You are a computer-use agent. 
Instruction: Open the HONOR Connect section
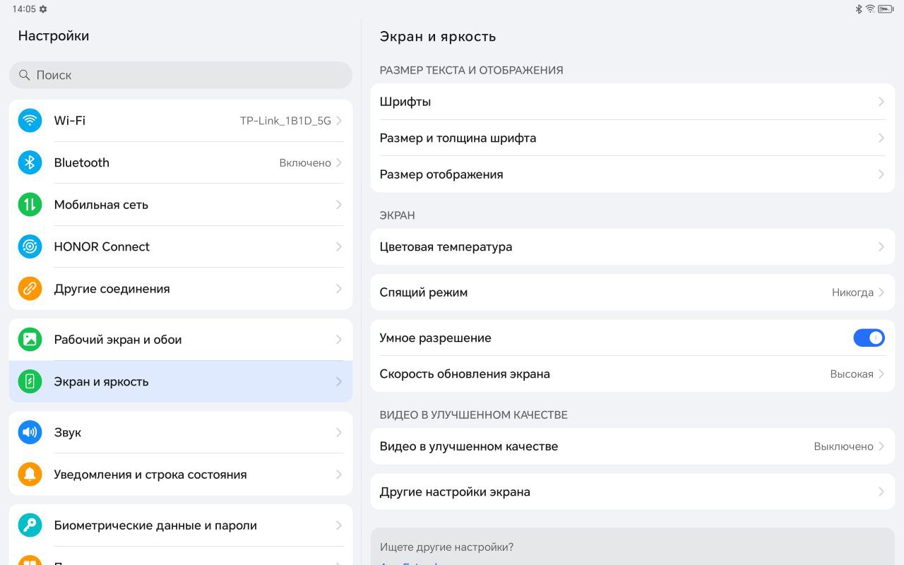(181, 246)
